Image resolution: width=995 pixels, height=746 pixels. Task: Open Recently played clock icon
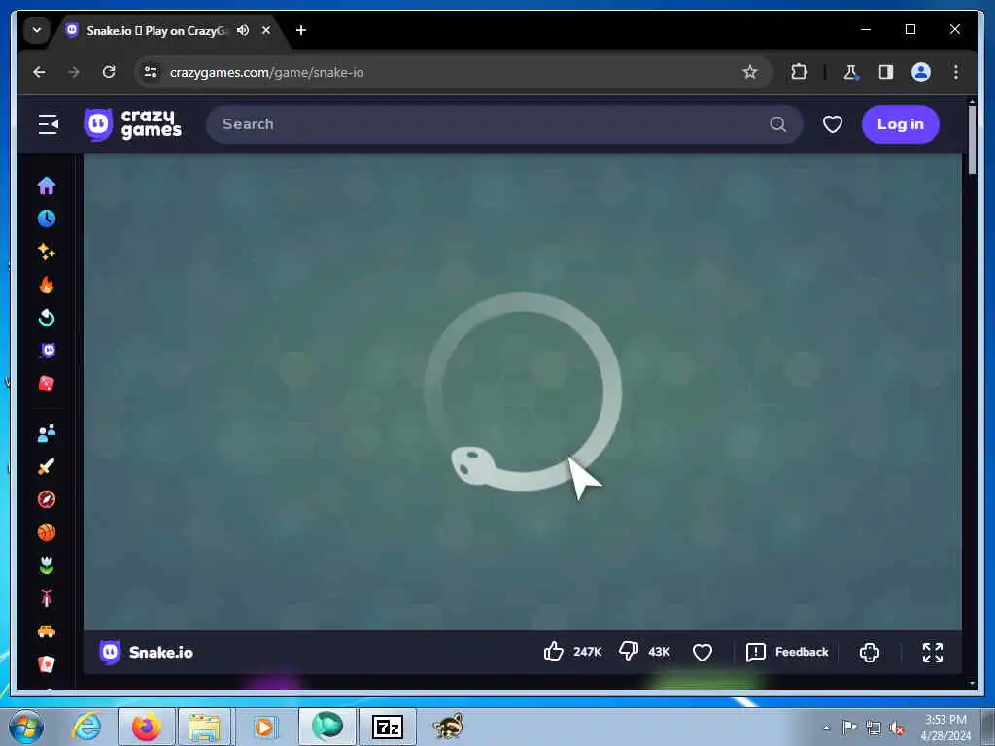[47, 219]
